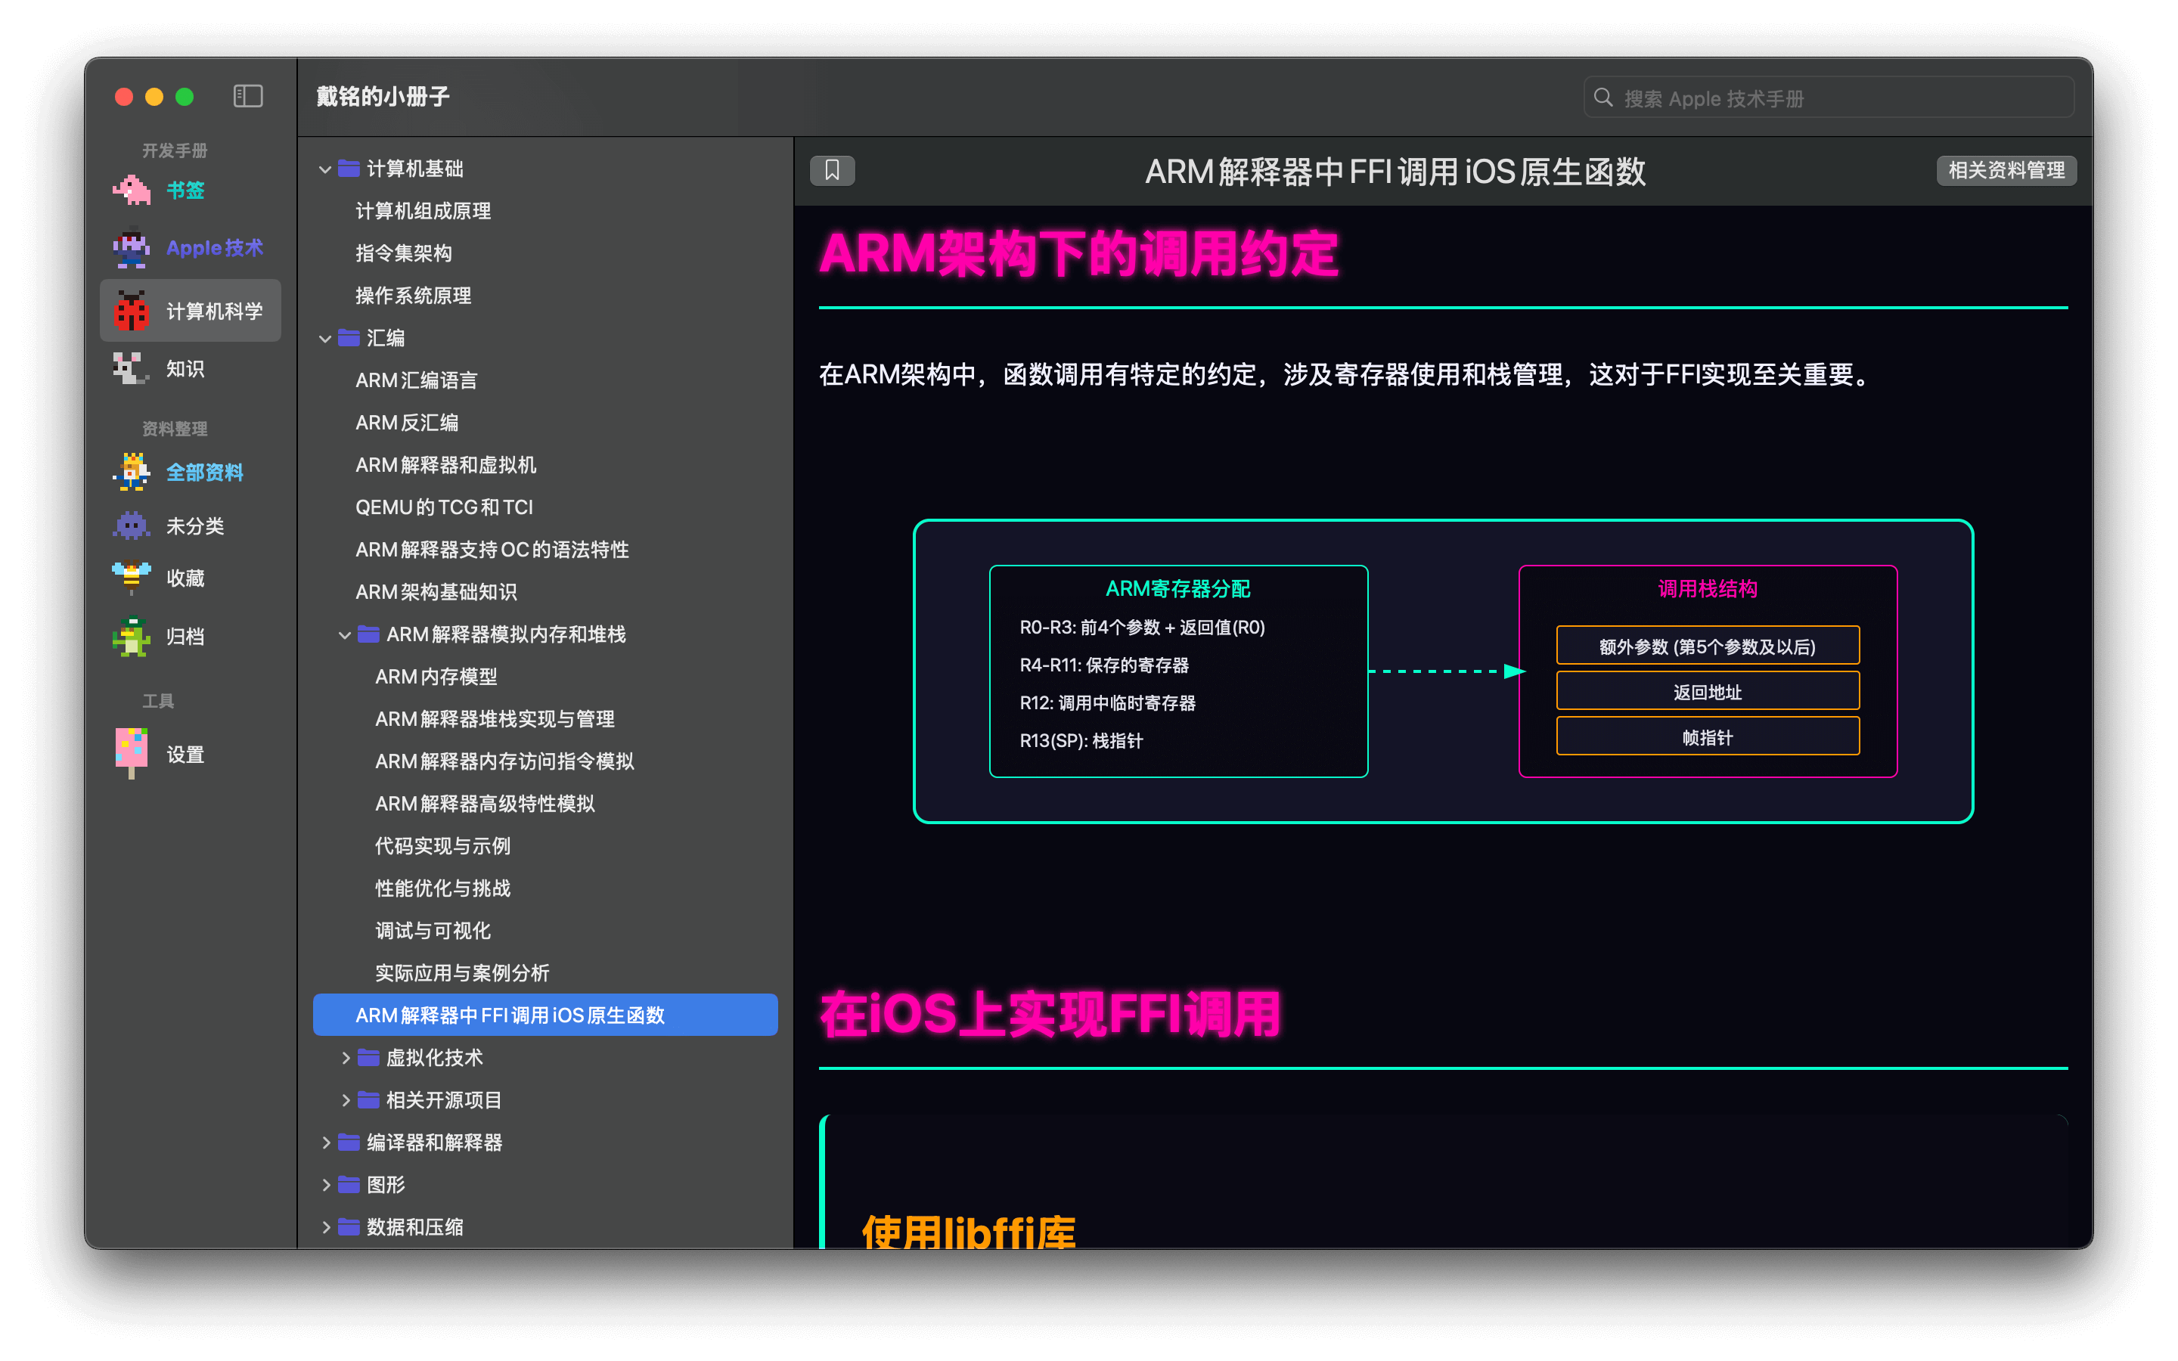This screenshot has height=1361, width=2178.
Task: Expand the 图形 folder
Action: tap(326, 1185)
